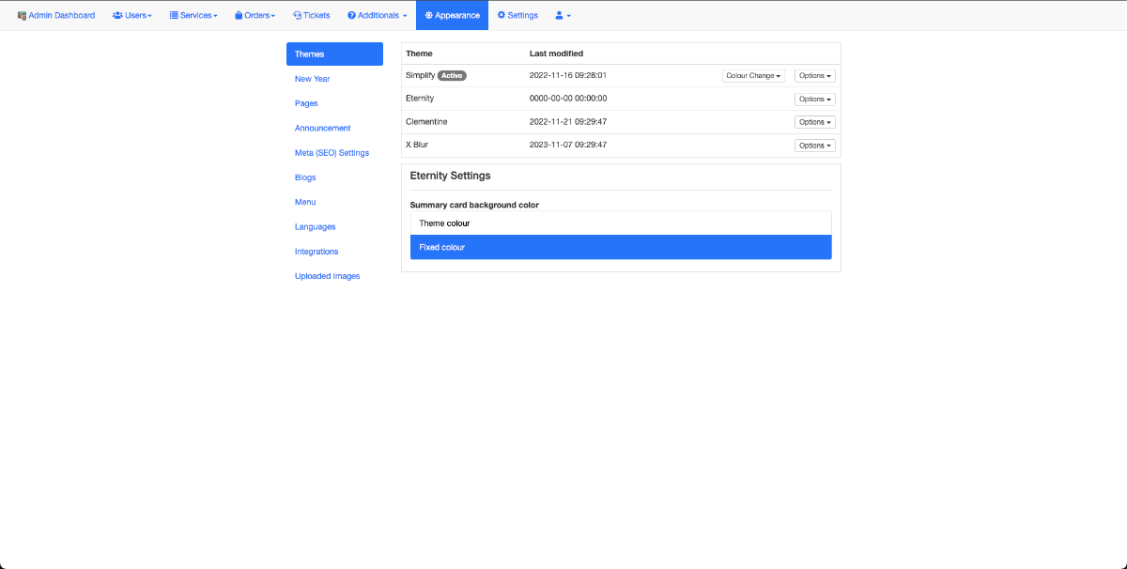Click the Admin Dashboard logo icon

point(22,16)
